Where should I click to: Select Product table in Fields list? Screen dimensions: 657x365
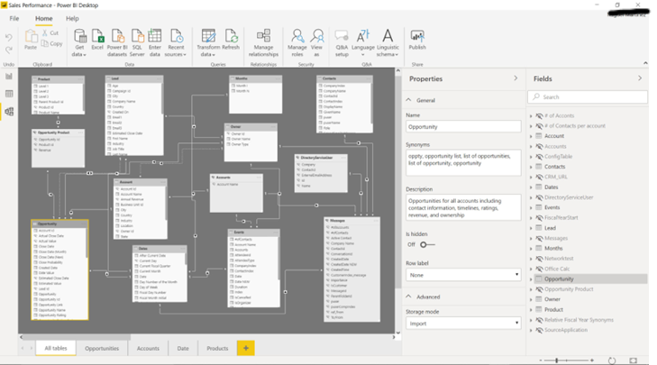coord(553,310)
